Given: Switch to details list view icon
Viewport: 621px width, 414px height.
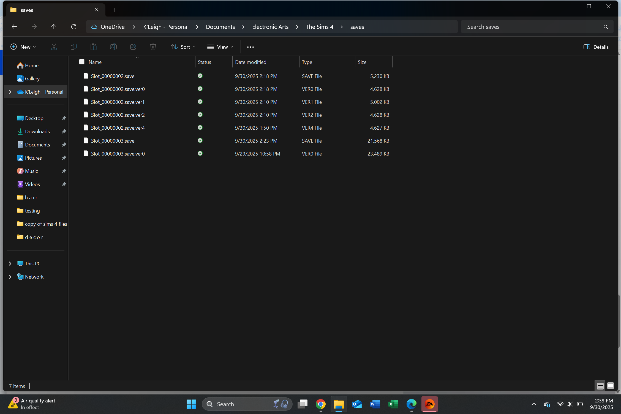Looking at the screenshot, I should [x=600, y=386].
